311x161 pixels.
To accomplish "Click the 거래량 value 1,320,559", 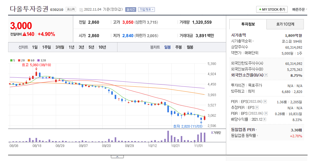I will [202, 22].
